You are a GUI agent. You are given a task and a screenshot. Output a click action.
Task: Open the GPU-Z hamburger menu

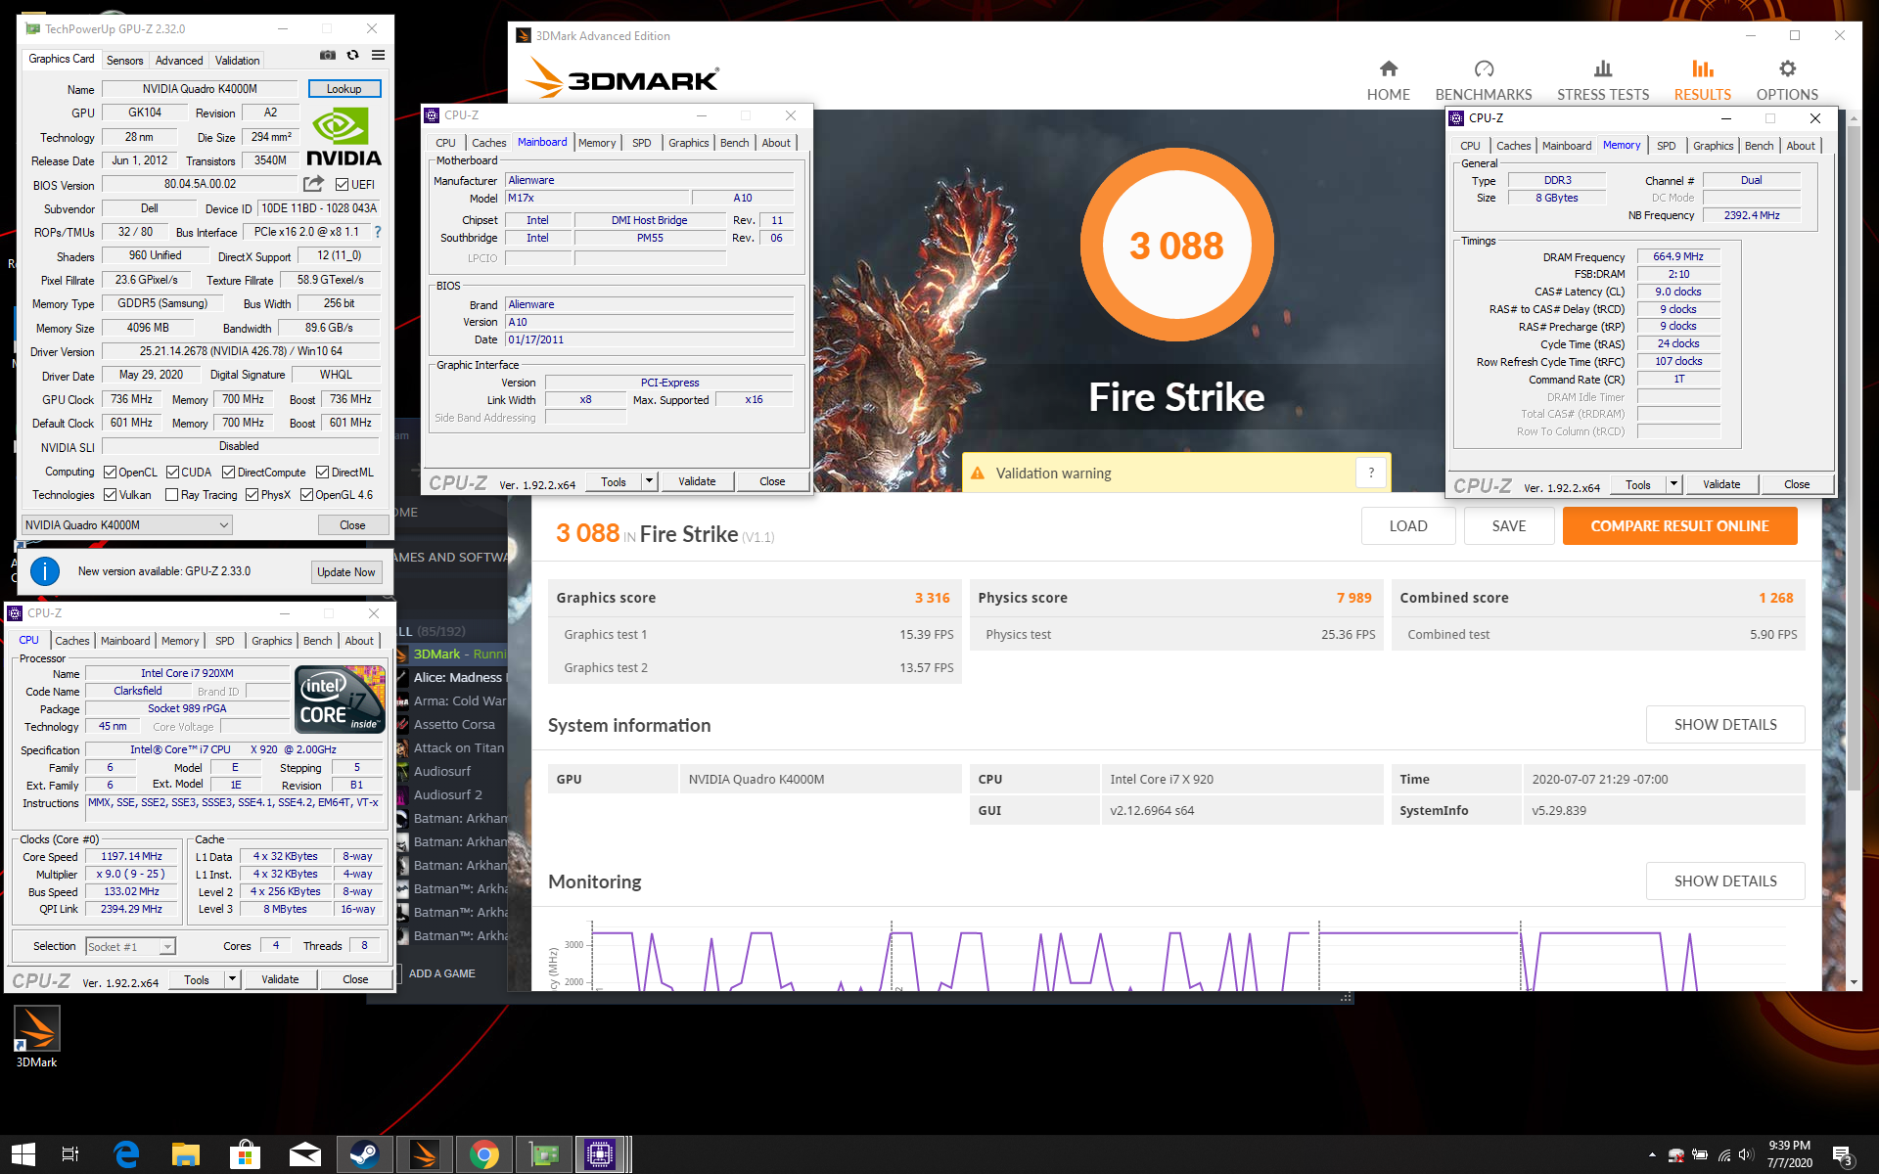tap(378, 56)
